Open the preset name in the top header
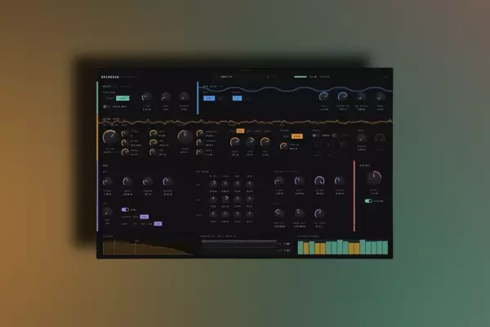Screen dimensions: 490x327 (x=226, y=77)
